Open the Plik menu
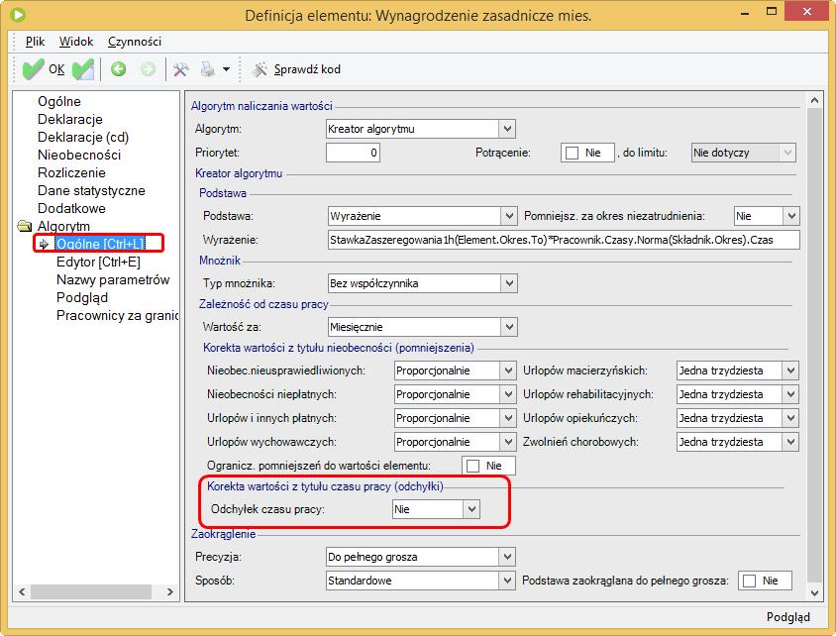This screenshot has height=636, width=836. (x=35, y=42)
